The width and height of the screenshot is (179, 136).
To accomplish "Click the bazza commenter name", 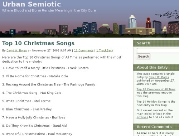I will pos(142,133).
